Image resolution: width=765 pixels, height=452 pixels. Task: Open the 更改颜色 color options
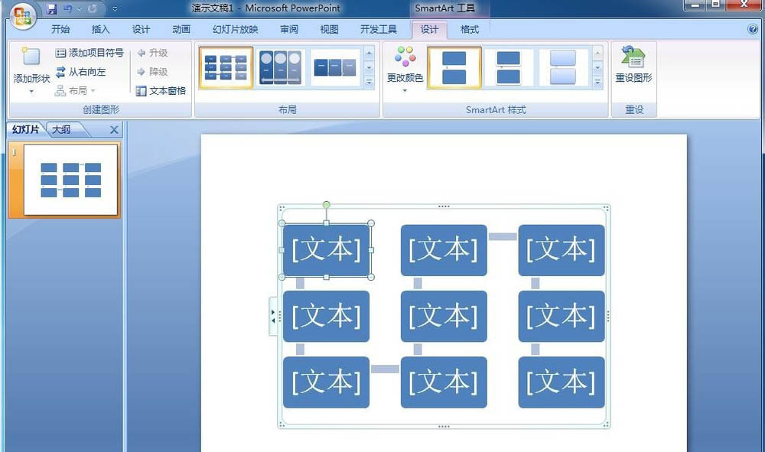(x=405, y=69)
